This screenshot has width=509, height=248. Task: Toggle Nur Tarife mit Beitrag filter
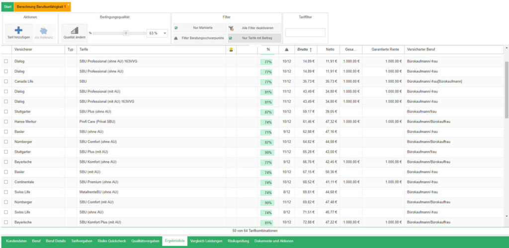click(x=231, y=38)
